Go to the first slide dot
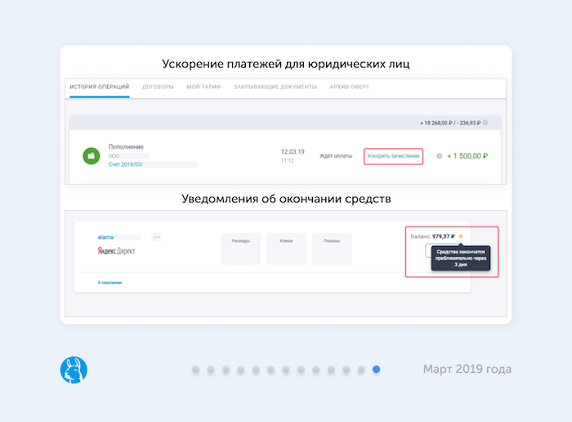Image resolution: width=572 pixels, height=422 pixels. 195,370
